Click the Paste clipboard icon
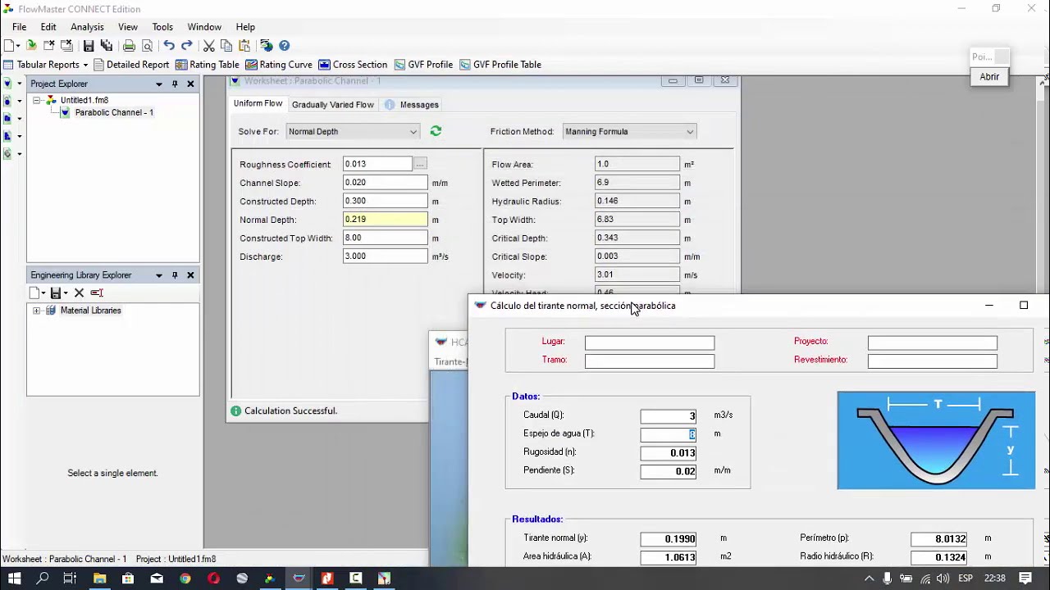The height and width of the screenshot is (590, 1050). [244, 46]
